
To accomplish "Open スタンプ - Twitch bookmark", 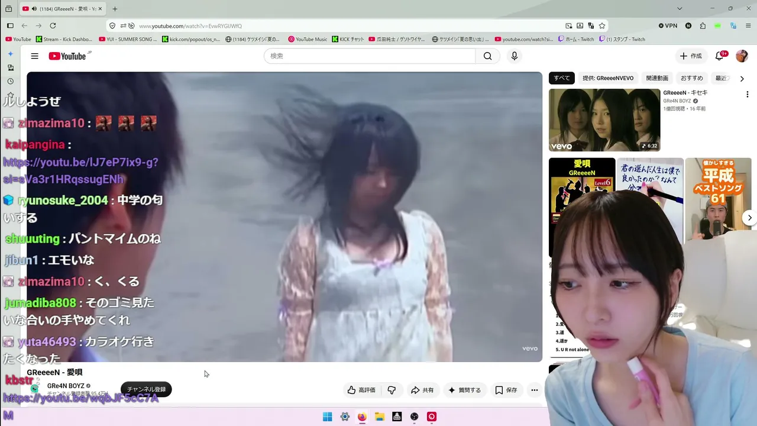I will [x=622, y=39].
